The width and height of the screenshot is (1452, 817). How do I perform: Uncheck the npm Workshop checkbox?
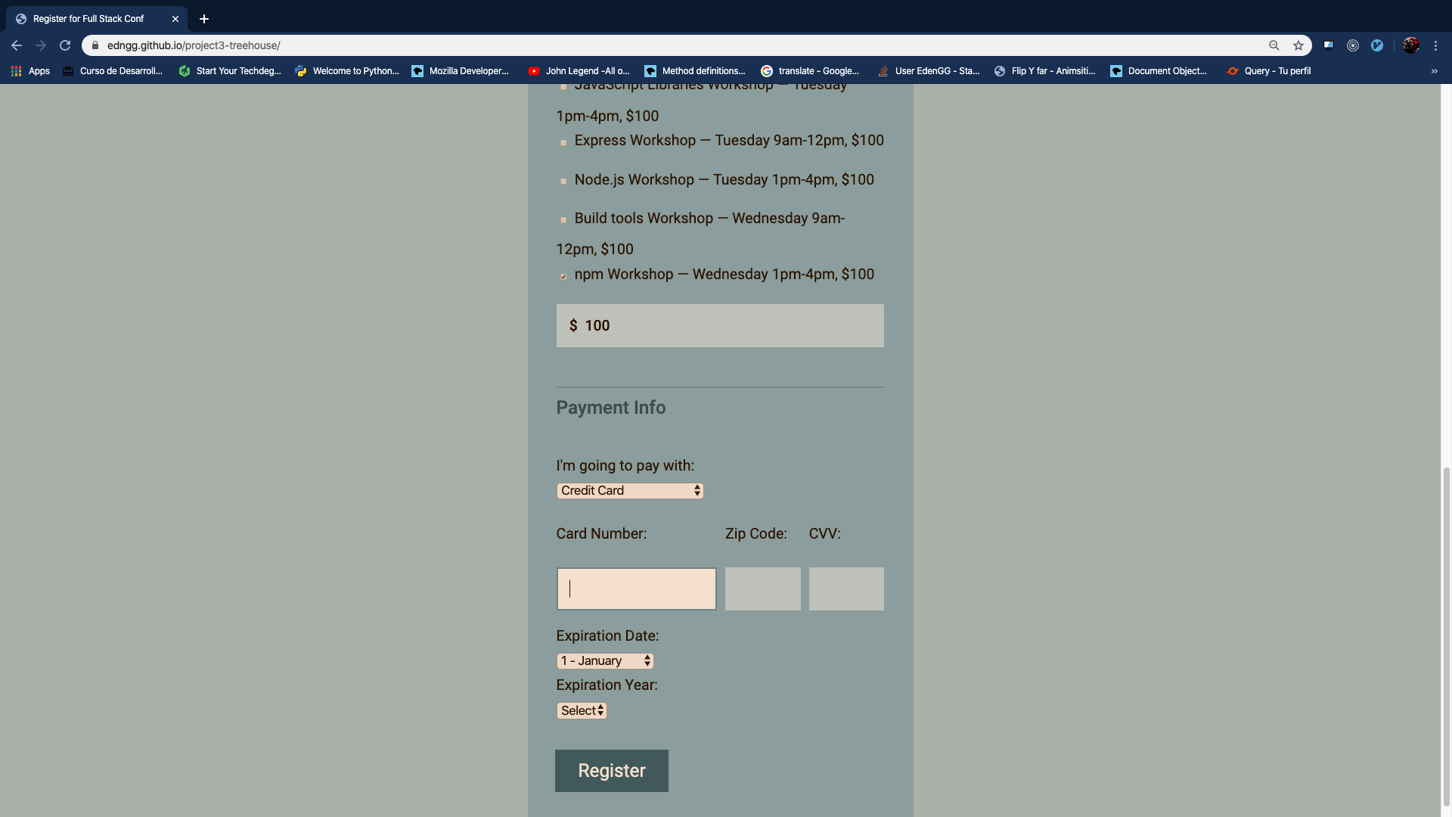(563, 277)
